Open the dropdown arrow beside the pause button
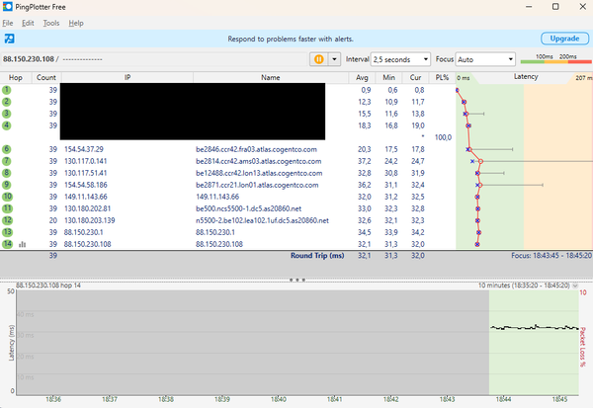The image size is (593, 408). pyautogui.click(x=334, y=59)
